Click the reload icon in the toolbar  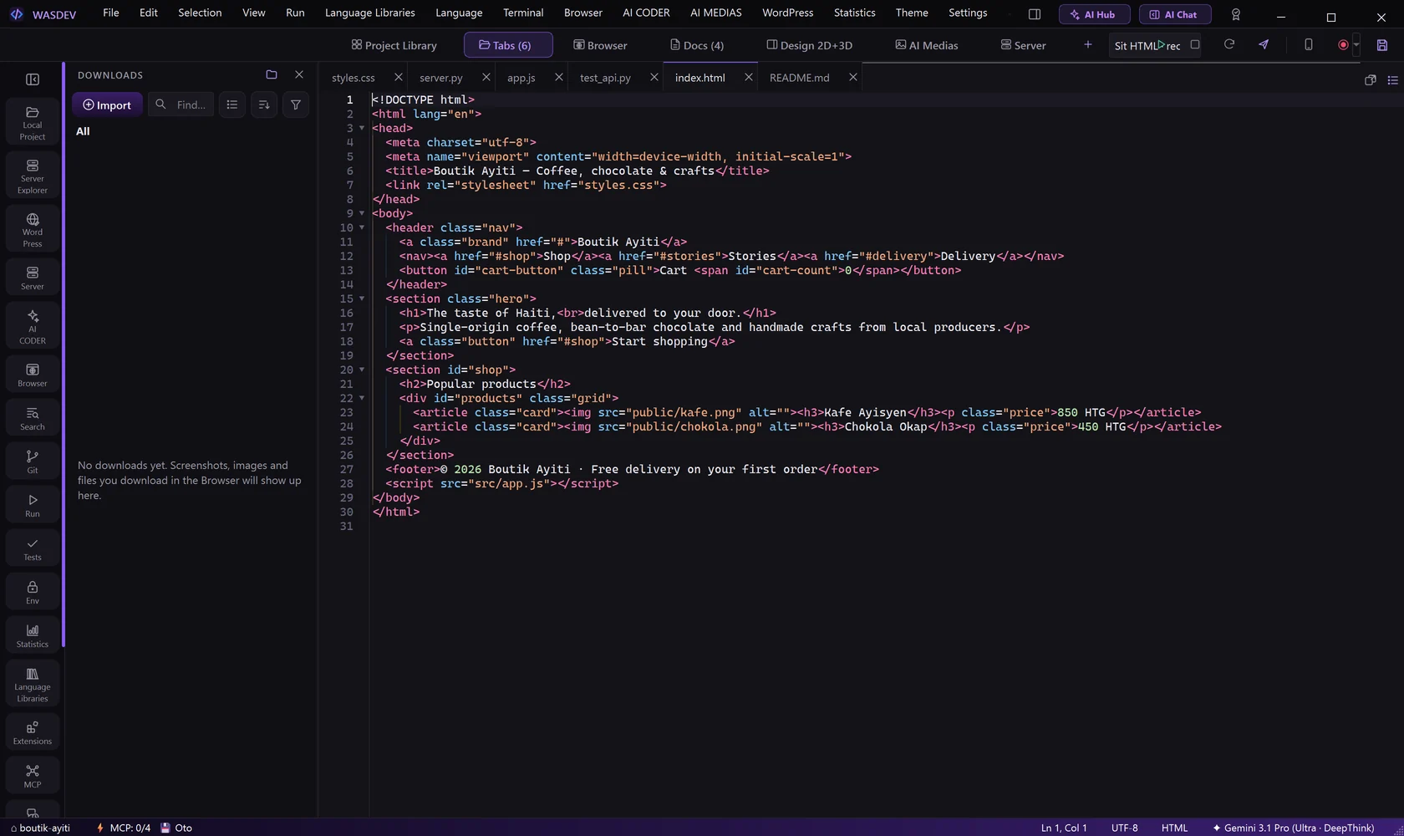tap(1229, 44)
